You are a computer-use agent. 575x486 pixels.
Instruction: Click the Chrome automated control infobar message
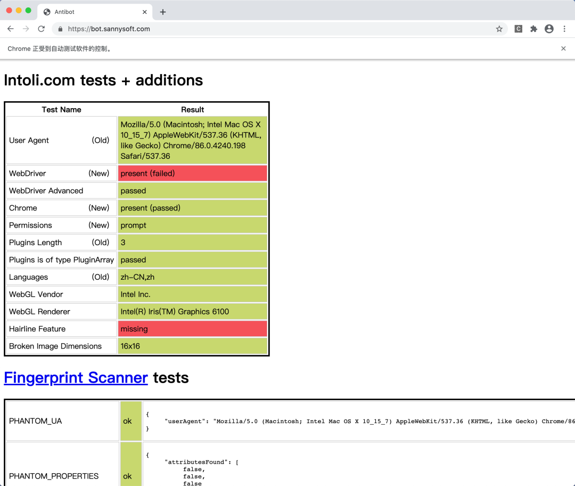coord(60,49)
